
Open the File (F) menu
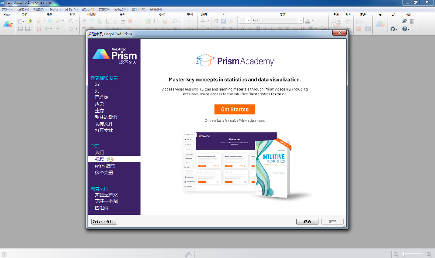coord(7,9)
